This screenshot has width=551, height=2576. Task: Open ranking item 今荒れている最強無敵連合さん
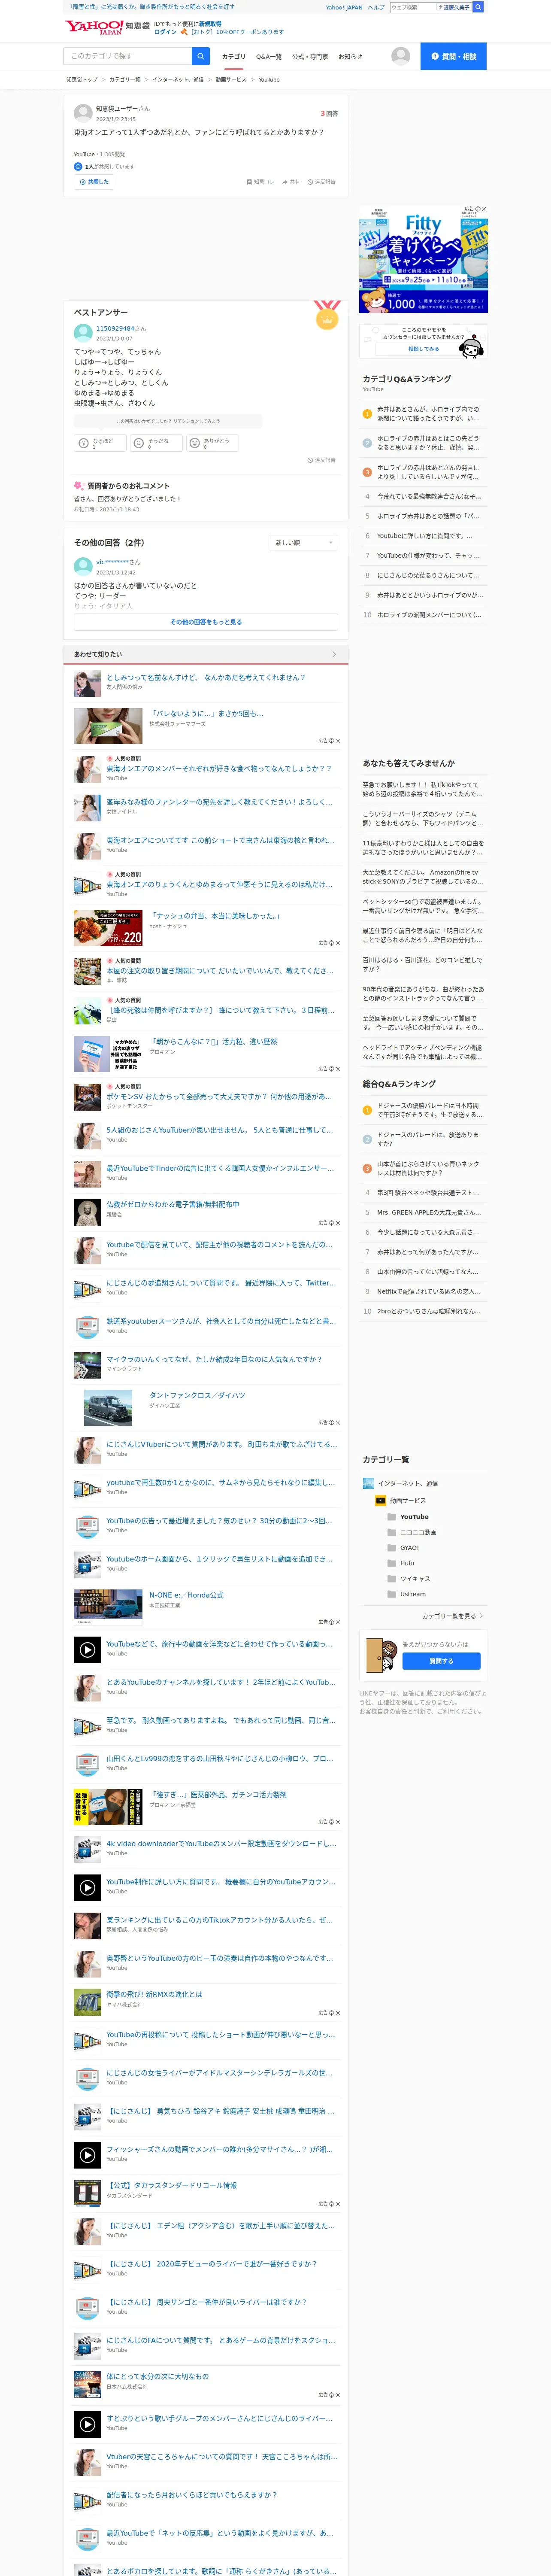point(429,496)
